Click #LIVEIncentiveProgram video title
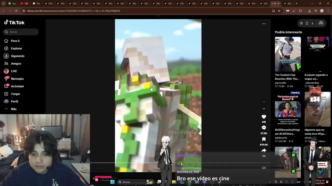The width and height of the screenshot is (332, 186). pos(287,132)
